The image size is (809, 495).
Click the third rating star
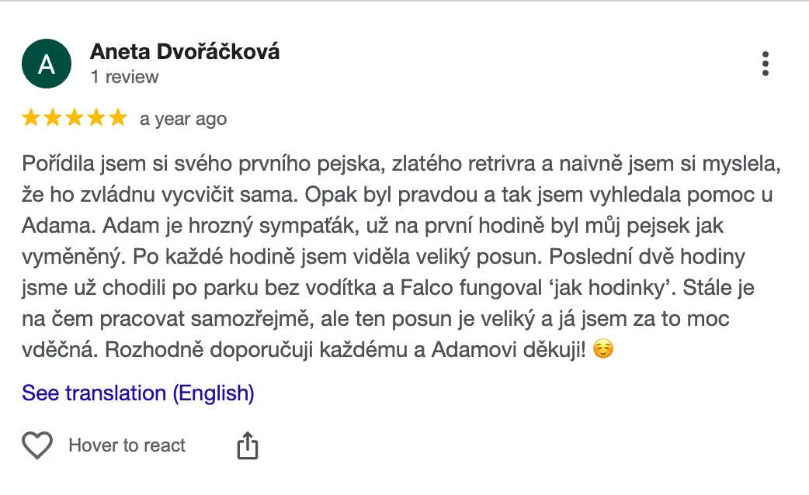tap(75, 118)
